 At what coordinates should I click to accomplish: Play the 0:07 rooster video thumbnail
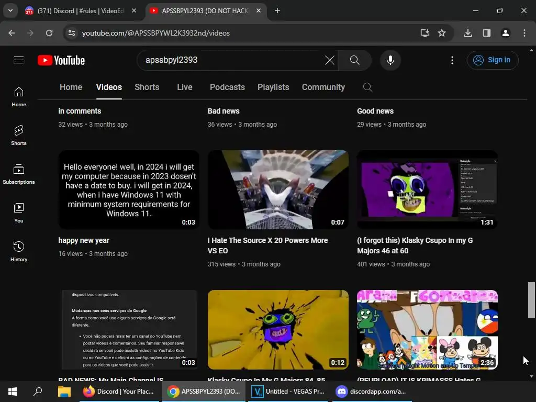(278, 189)
